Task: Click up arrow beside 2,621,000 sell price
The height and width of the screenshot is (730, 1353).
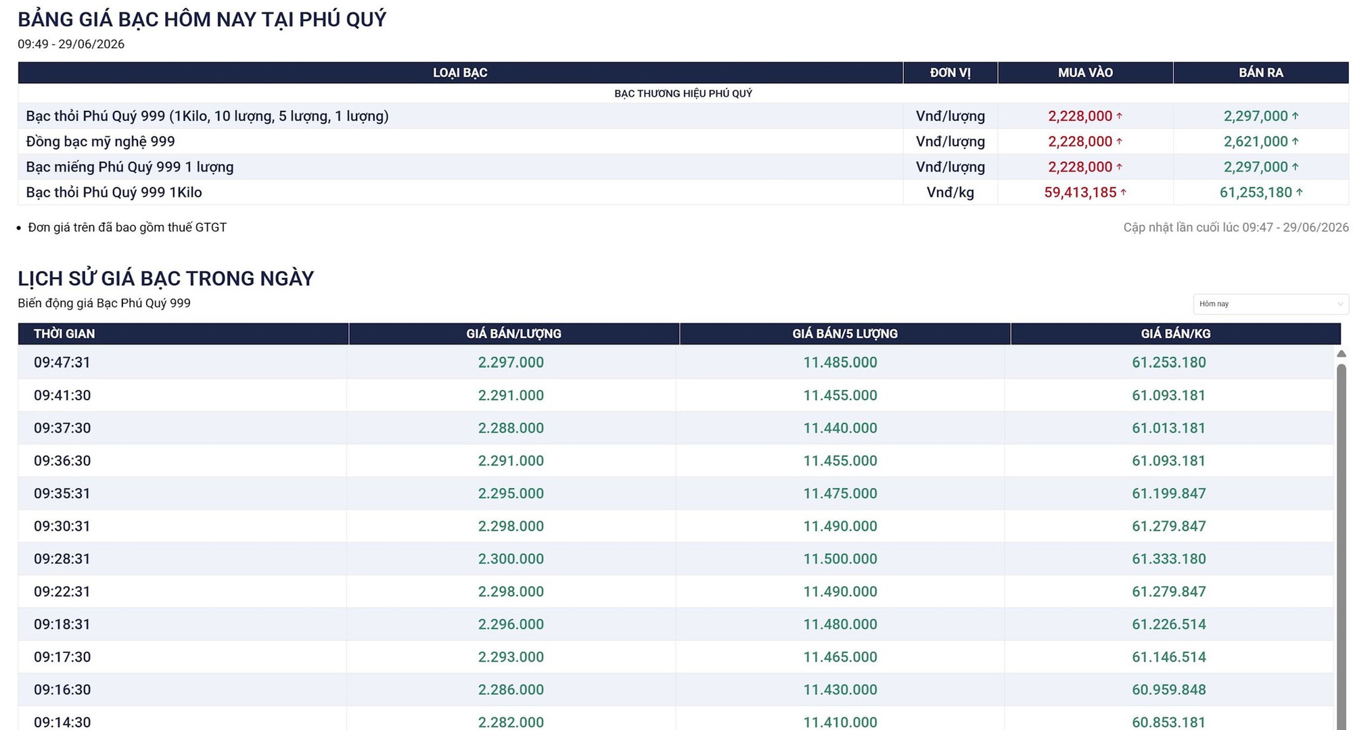Action: [x=1295, y=141]
